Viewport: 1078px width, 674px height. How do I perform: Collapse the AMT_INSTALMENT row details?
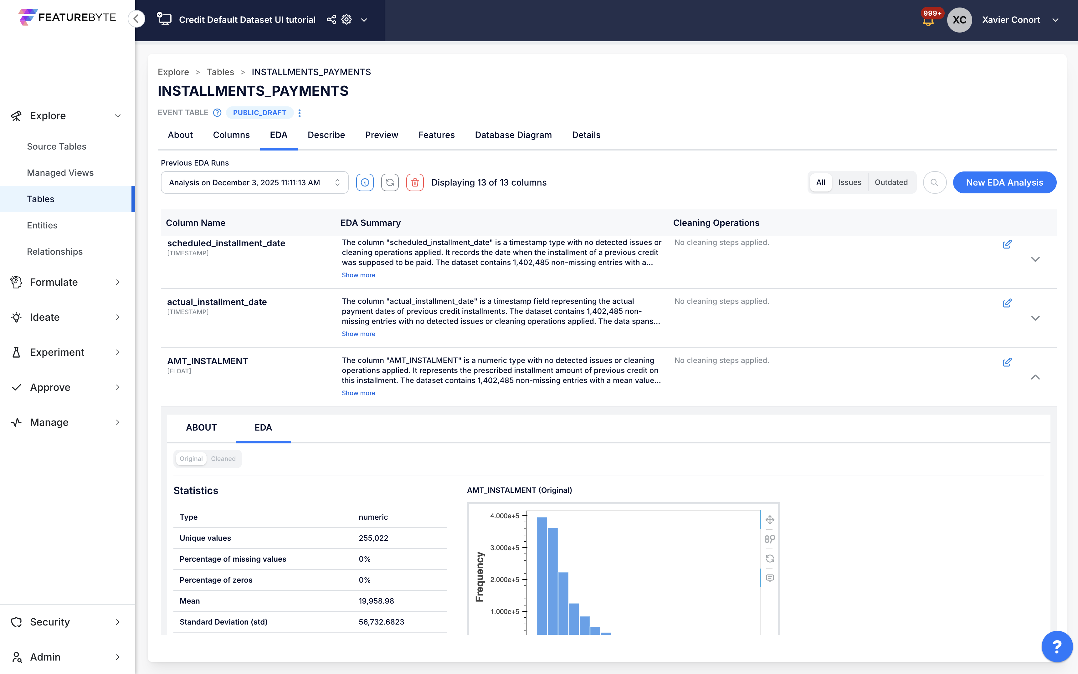pyautogui.click(x=1035, y=377)
